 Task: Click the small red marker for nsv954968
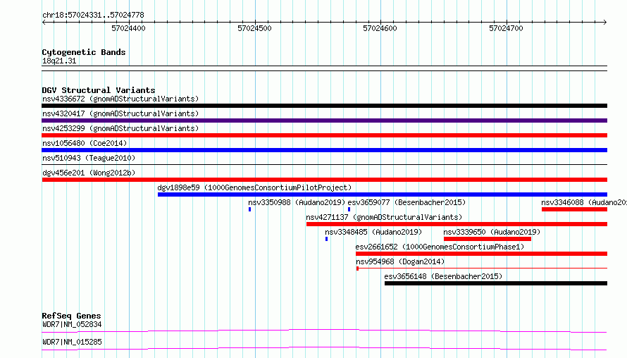357,268
